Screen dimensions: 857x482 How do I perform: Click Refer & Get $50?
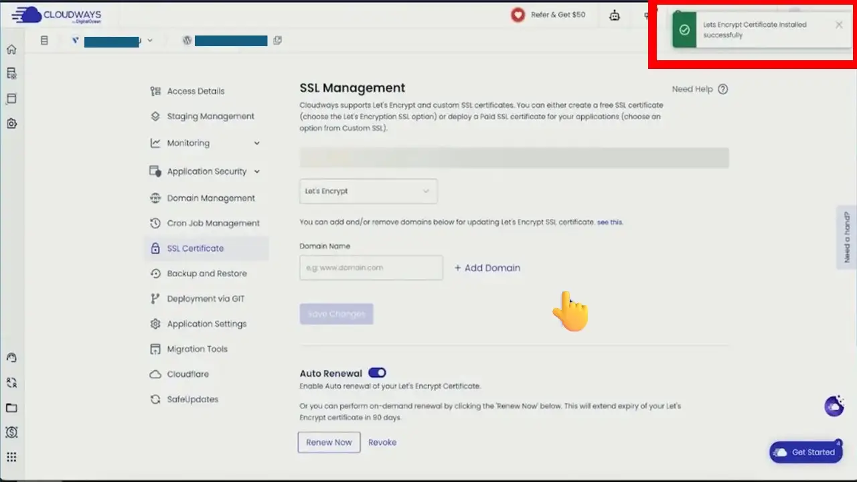558,15
